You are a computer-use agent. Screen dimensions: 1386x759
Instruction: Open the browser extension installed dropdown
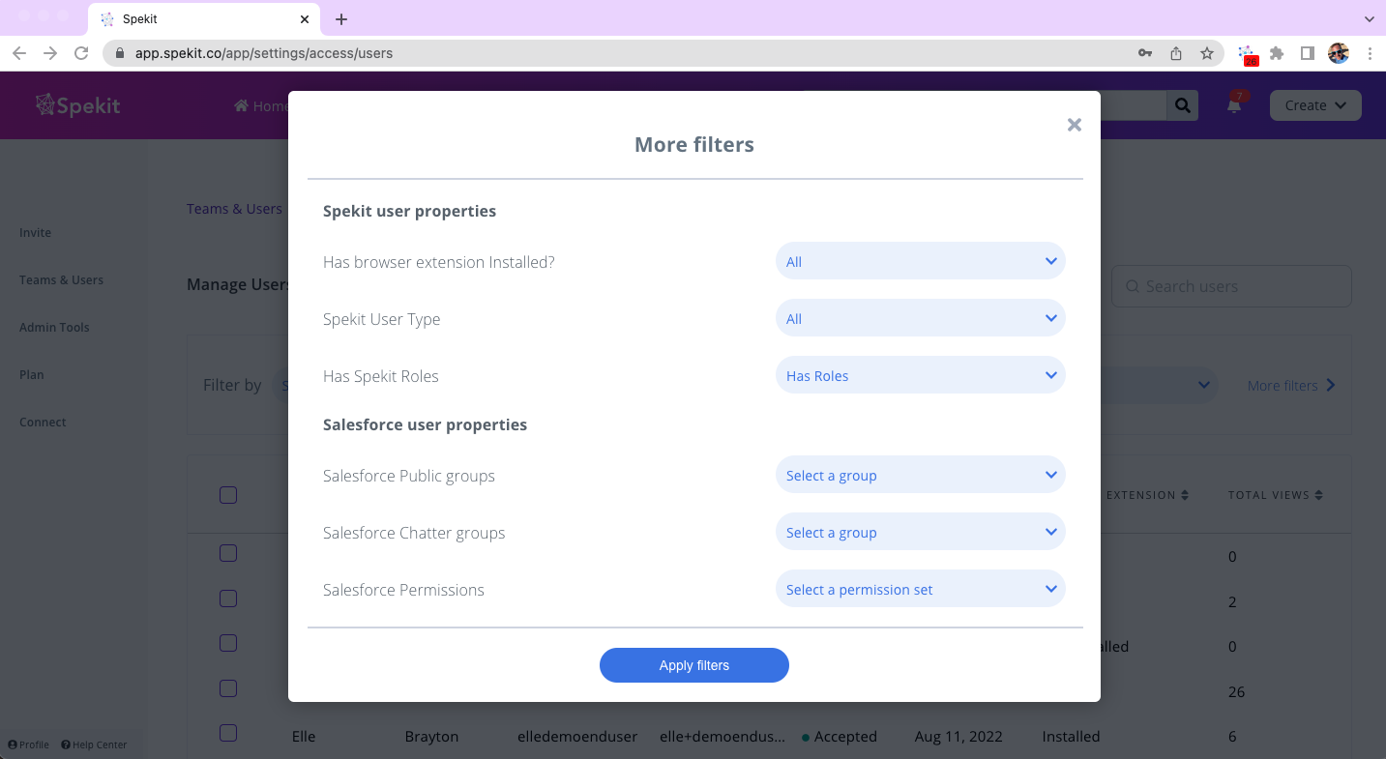tap(920, 261)
